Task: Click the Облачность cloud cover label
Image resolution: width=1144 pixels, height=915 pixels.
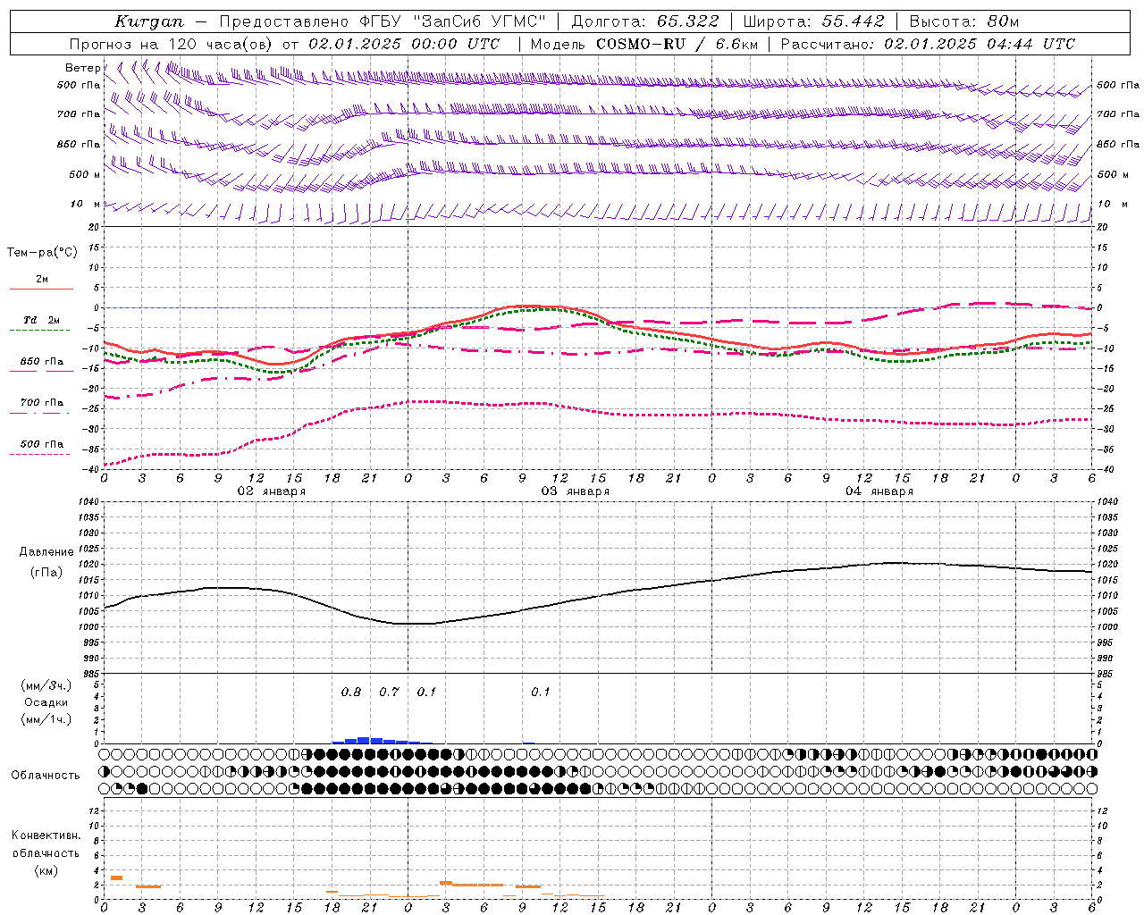Action: [x=46, y=775]
